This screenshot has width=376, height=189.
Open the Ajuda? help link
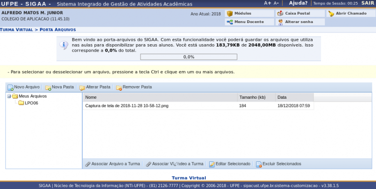(x=298, y=3)
